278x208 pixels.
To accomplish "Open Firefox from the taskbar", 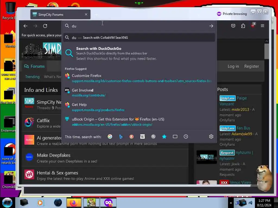I will pyautogui.click(x=74, y=203).
